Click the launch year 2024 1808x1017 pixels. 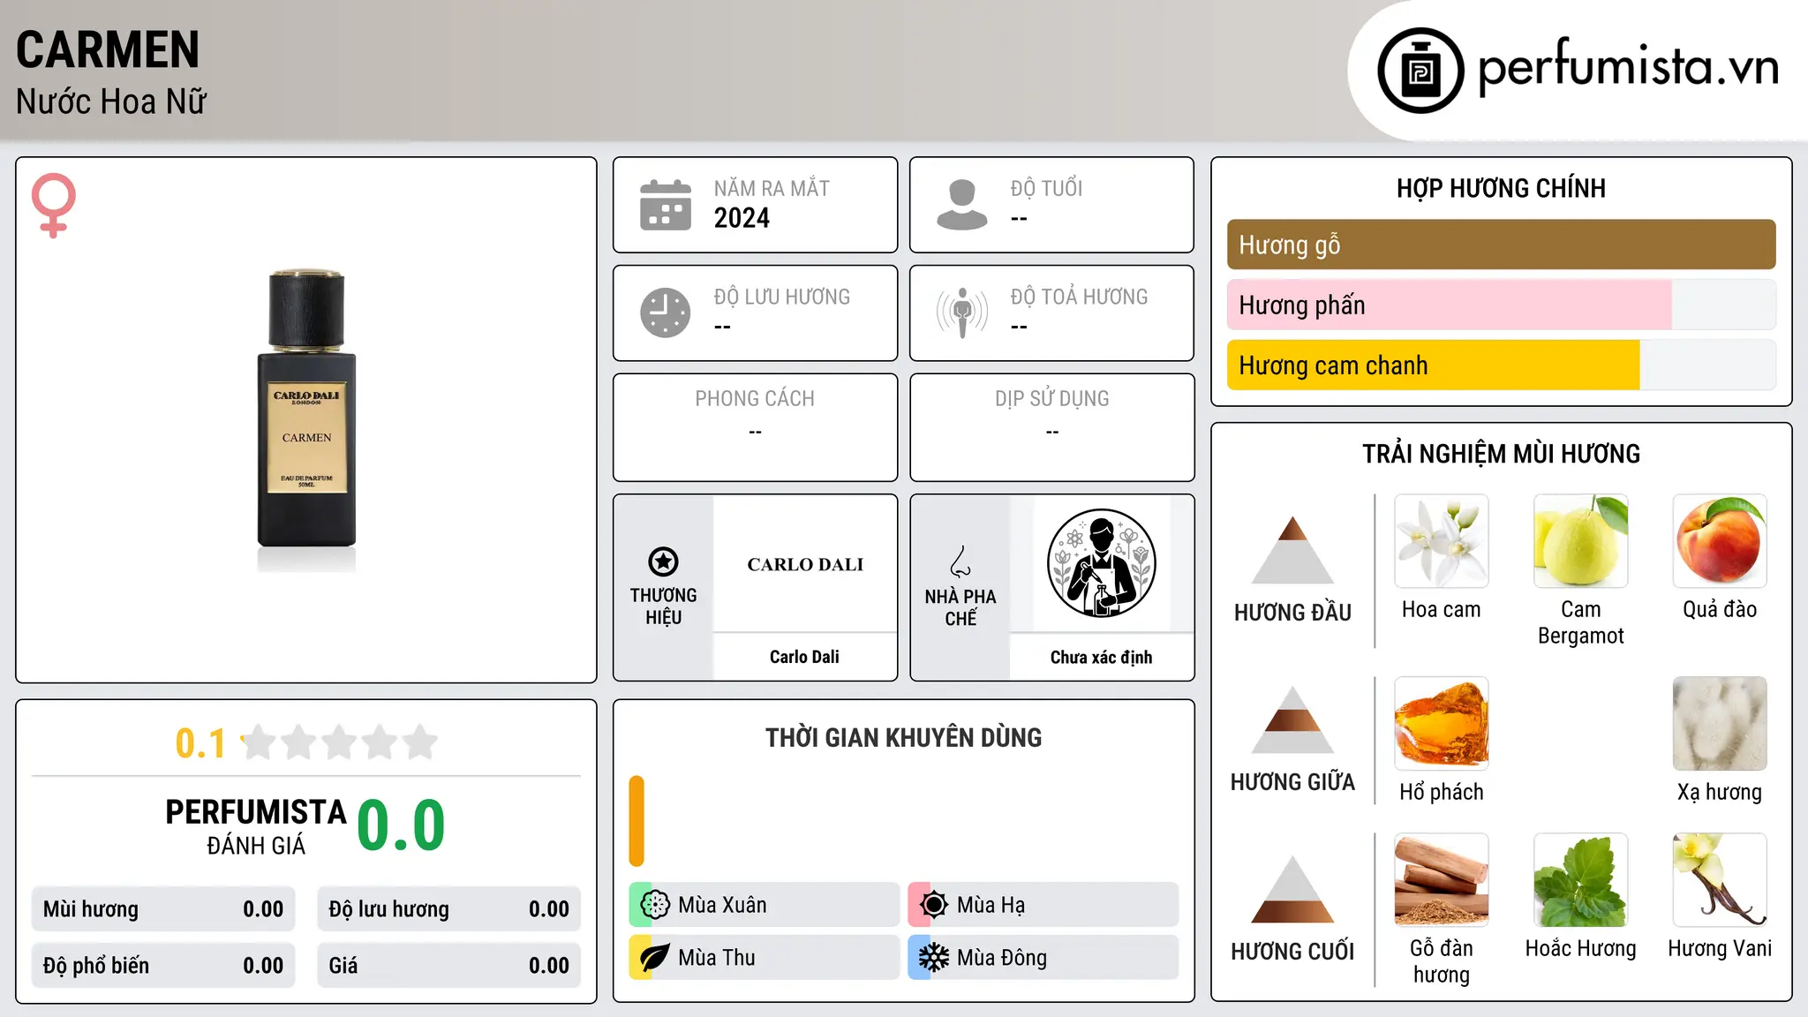click(x=742, y=218)
